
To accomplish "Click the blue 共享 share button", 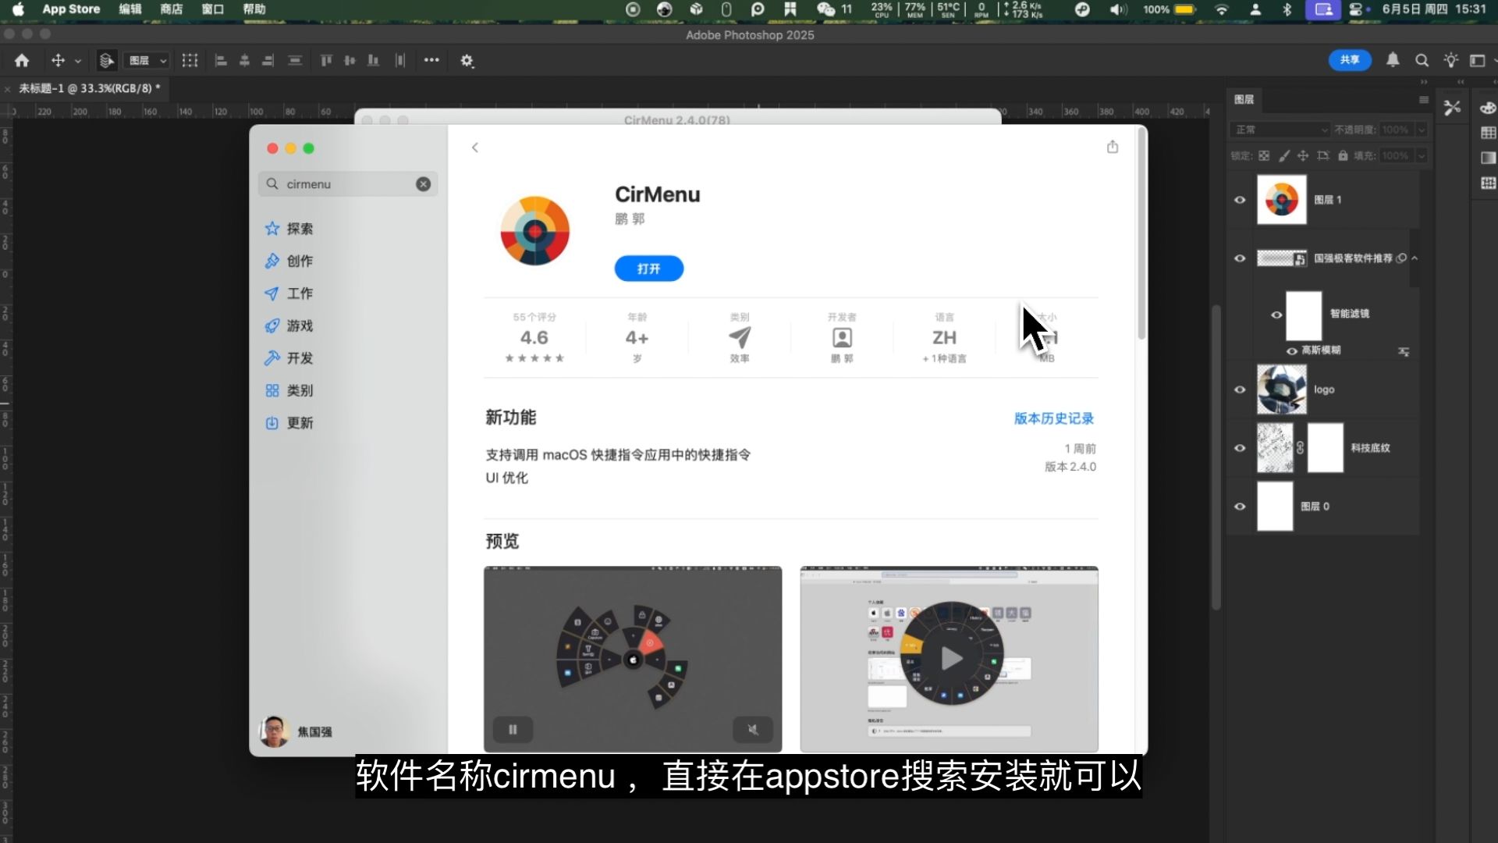I will [1350, 60].
